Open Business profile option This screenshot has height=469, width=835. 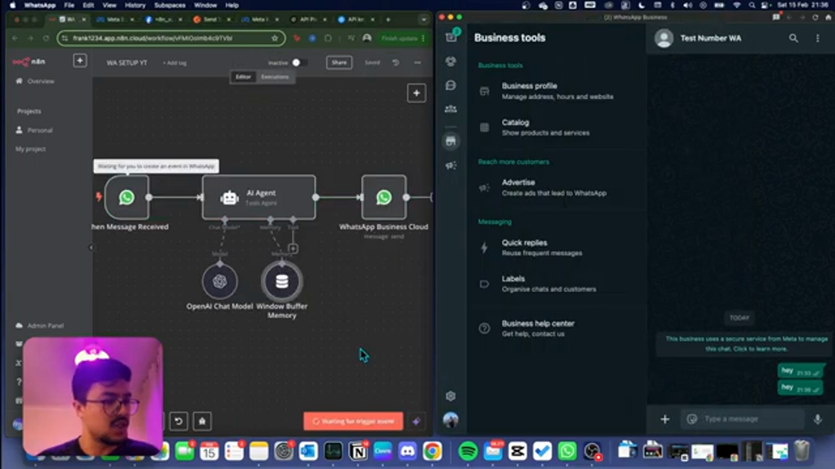557,91
